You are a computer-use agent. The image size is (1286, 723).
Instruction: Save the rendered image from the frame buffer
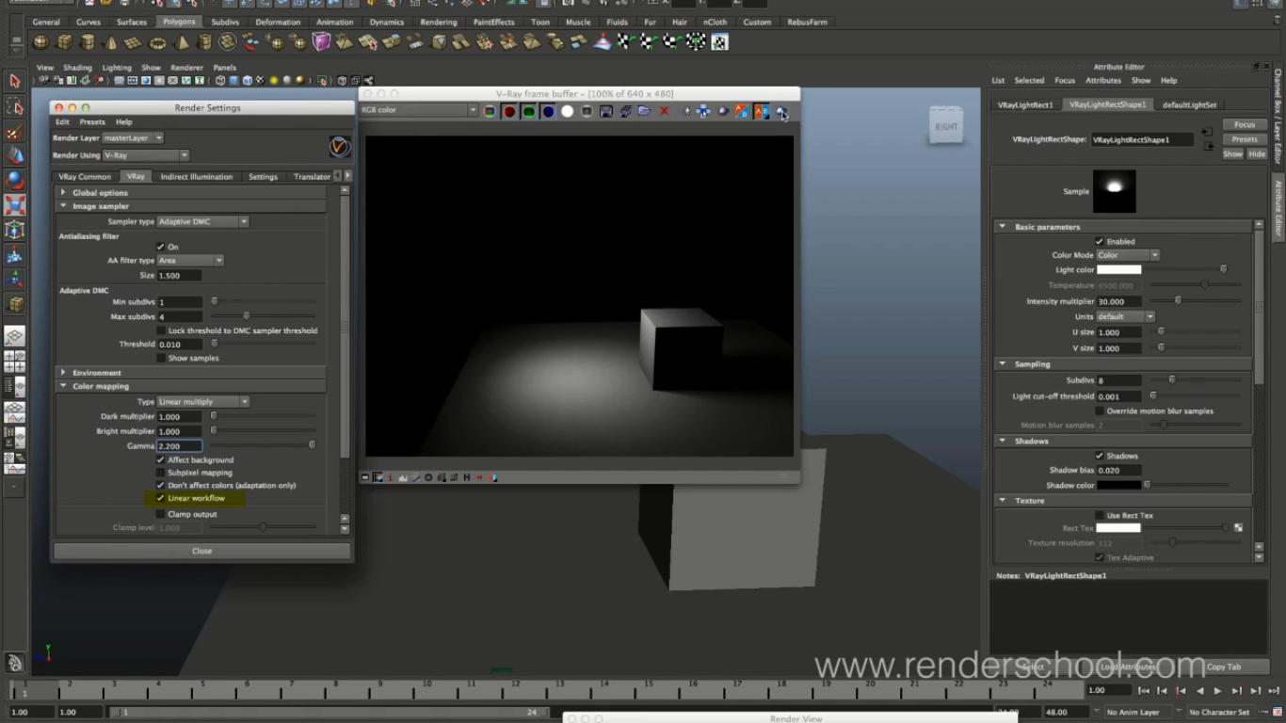[606, 111]
